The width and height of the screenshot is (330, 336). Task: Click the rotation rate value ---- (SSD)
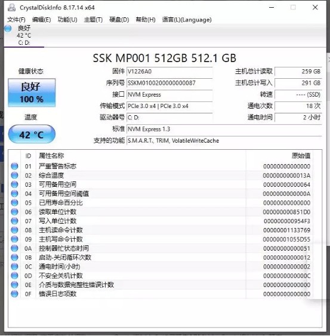coord(298,94)
